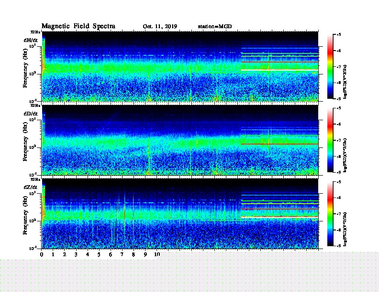The width and height of the screenshot is (379, 292).
Task: Click the hour tick label "10" on time axis
Action: (x=157, y=254)
